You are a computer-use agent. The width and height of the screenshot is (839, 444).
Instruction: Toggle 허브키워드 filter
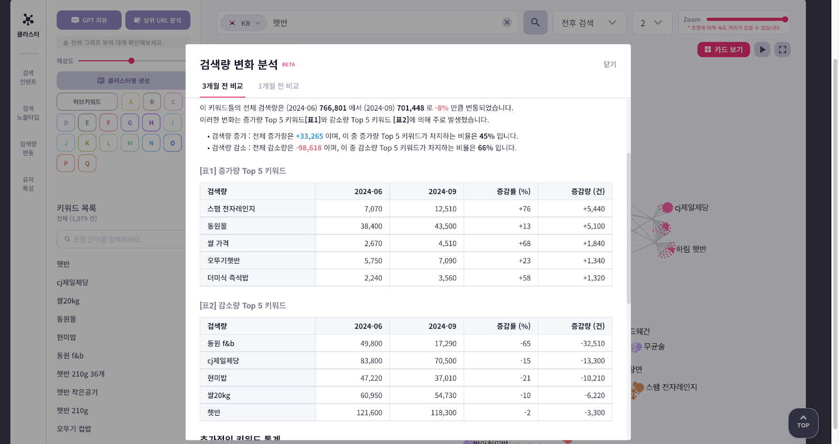point(87,102)
